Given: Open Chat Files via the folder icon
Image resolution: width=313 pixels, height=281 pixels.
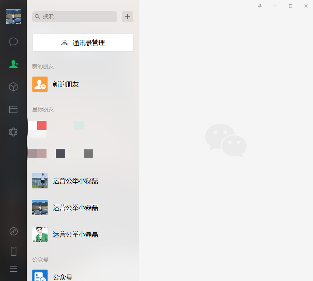Looking at the screenshot, I should click(x=13, y=109).
